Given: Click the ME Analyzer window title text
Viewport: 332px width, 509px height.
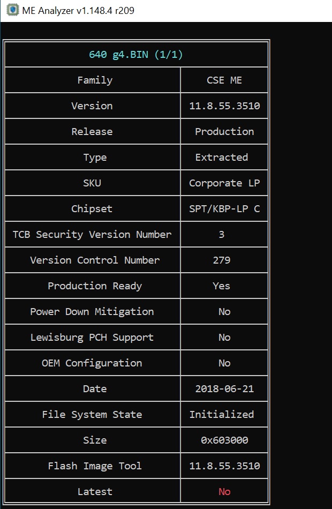Looking at the screenshot, I should [78, 10].
